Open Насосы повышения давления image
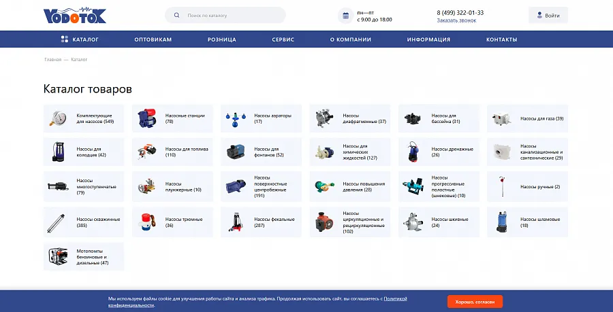The width and height of the screenshot is (613, 312). pos(324,186)
